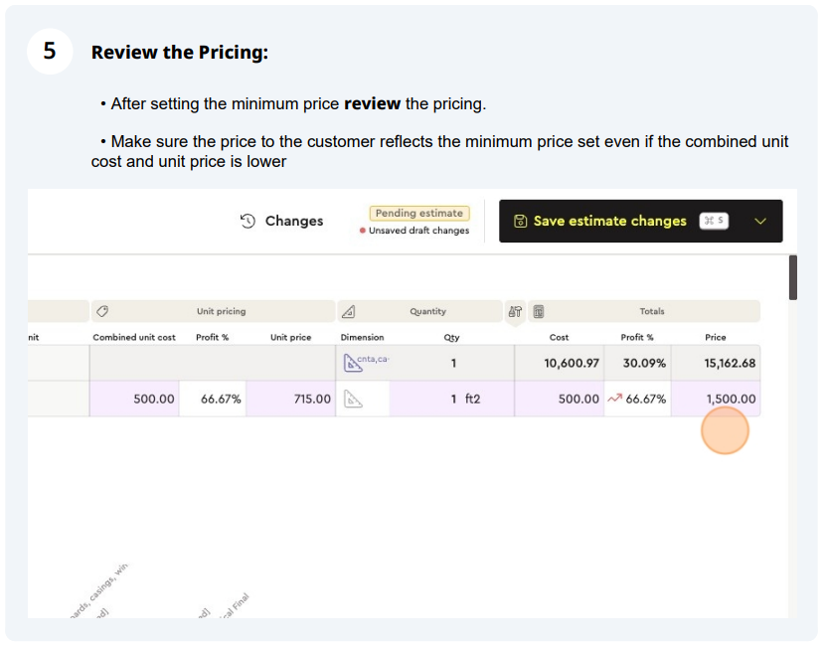Select the Totals column group header
Image resolution: width=826 pixels, height=647 pixels.
(x=644, y=311)
